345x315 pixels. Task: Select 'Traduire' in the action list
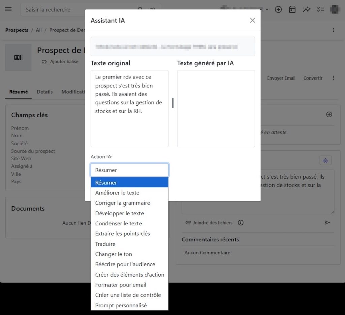105,244
